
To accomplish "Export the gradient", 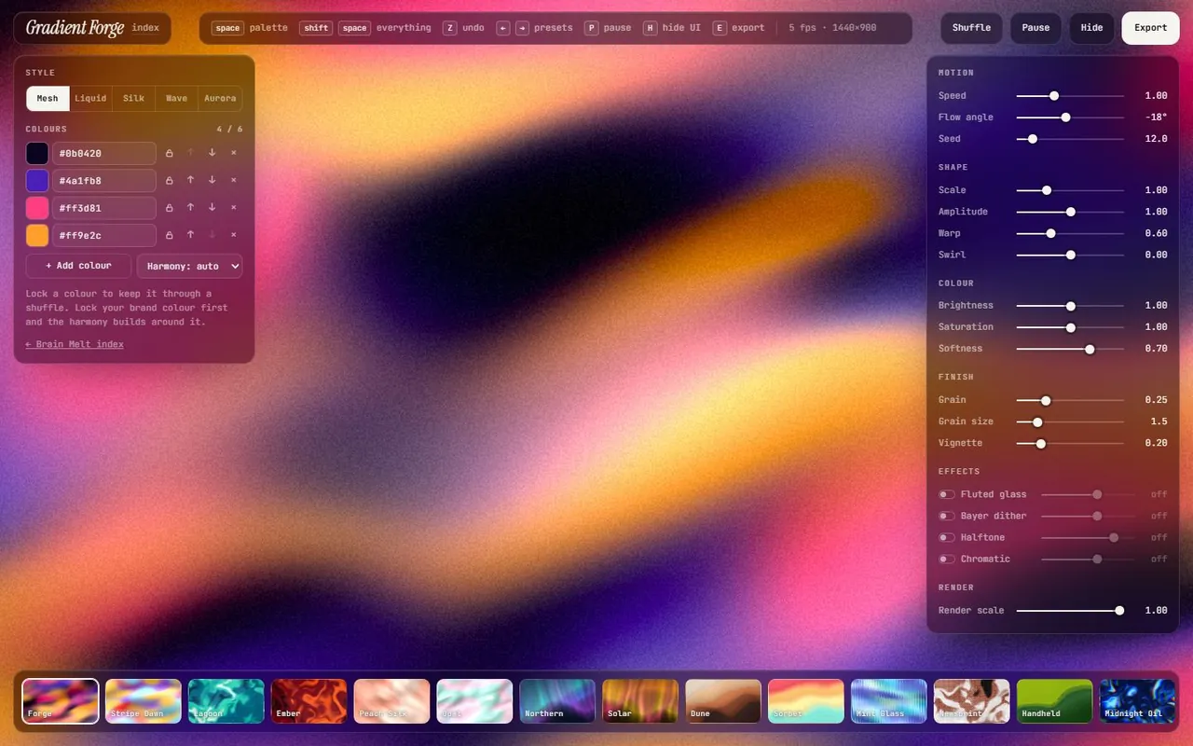I will (x=1150, y=28).
